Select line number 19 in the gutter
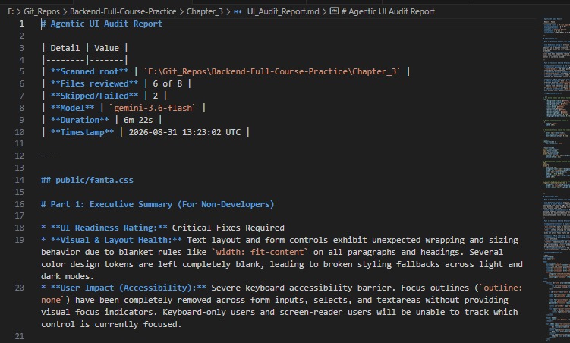 coord(20,240)
